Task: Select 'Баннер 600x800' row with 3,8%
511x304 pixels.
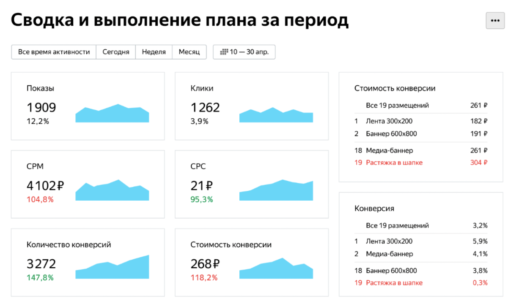Action: tap(421, 271)
